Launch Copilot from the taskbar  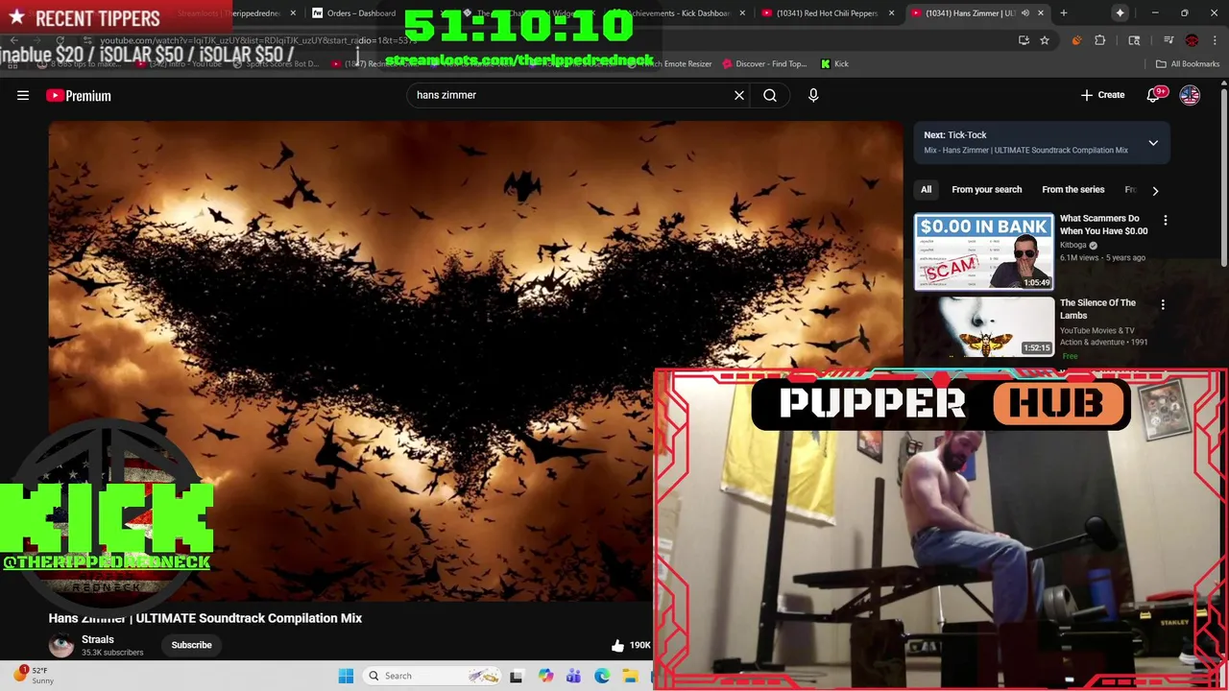tap(545, 676)
